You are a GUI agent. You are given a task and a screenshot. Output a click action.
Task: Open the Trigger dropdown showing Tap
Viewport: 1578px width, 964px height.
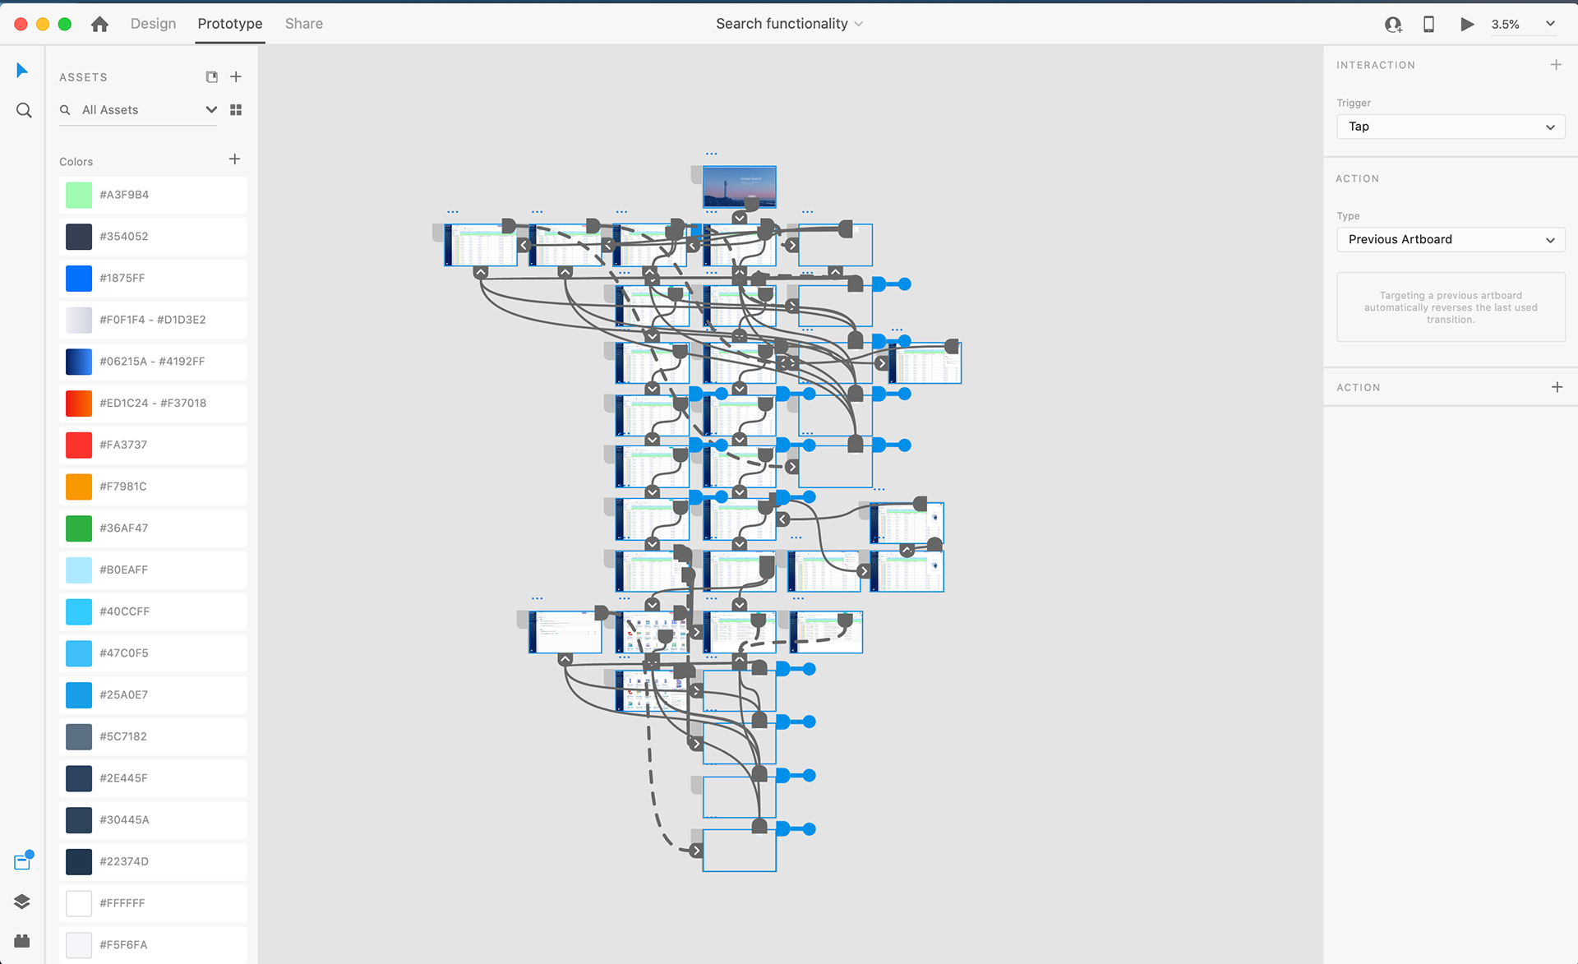(1450, 127)
